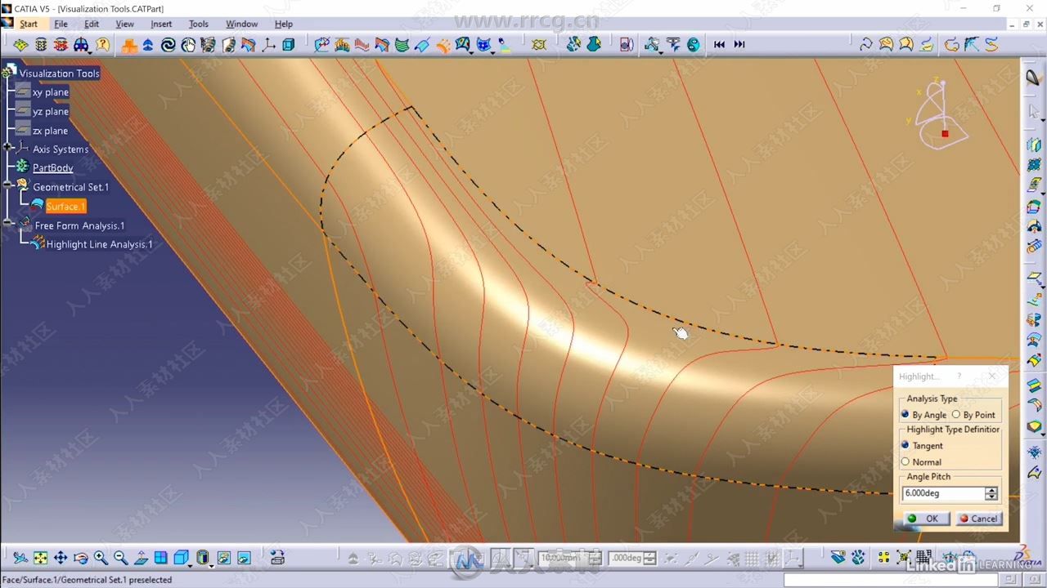The height and width of the screenshot is (588, 1047).
Task: Click the car-shaped icon in top toolbar
Action: tap(81, 44)
